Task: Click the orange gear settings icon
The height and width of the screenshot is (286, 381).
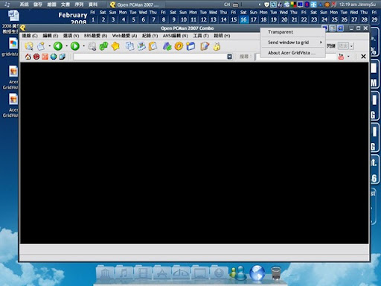Action: pyautogui.click(x=179, y=46)
